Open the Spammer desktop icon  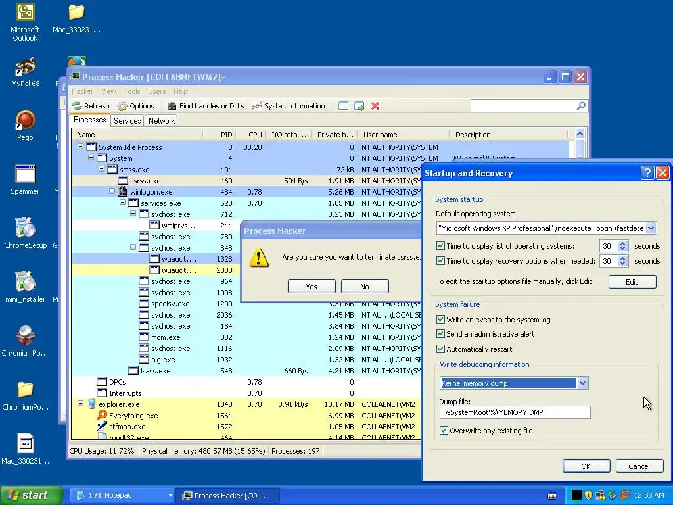[25, 180]
